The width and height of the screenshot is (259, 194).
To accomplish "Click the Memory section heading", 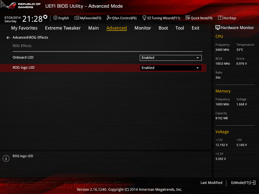I will coord(223,91).
